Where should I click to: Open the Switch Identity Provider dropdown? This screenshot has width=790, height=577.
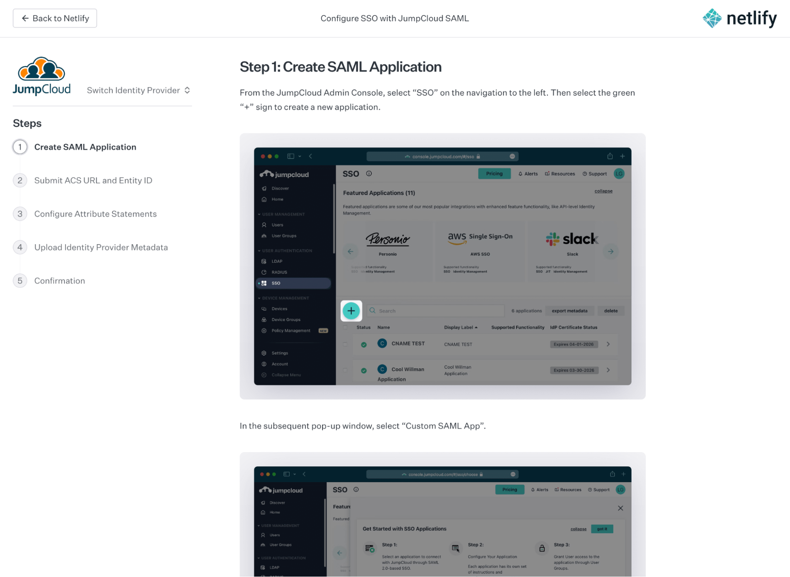(138, 90)
